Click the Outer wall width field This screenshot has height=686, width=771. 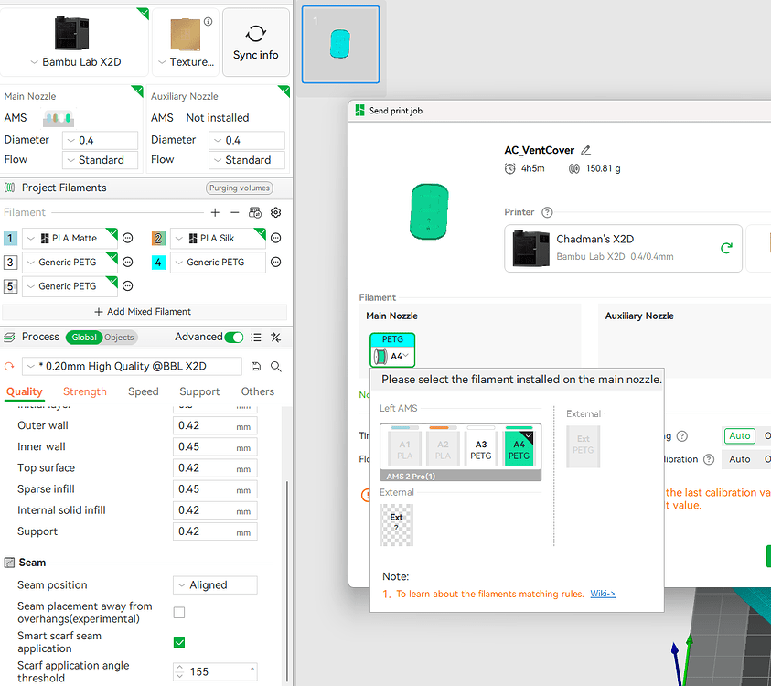(x=215, y=426)
